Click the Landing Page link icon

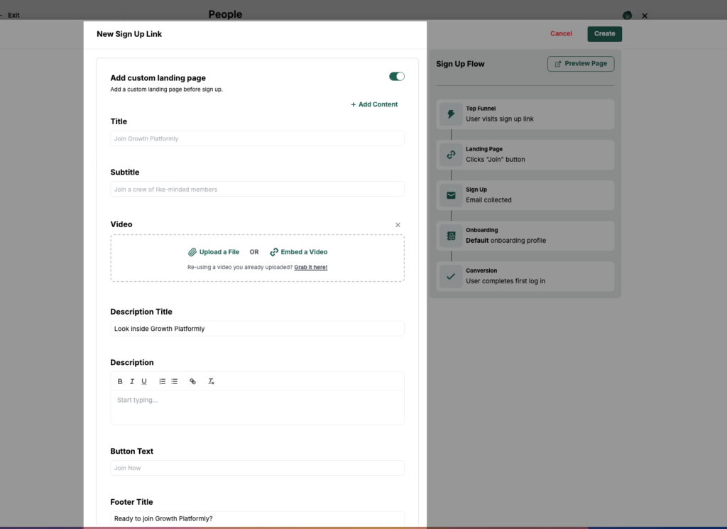coord(451,155)
